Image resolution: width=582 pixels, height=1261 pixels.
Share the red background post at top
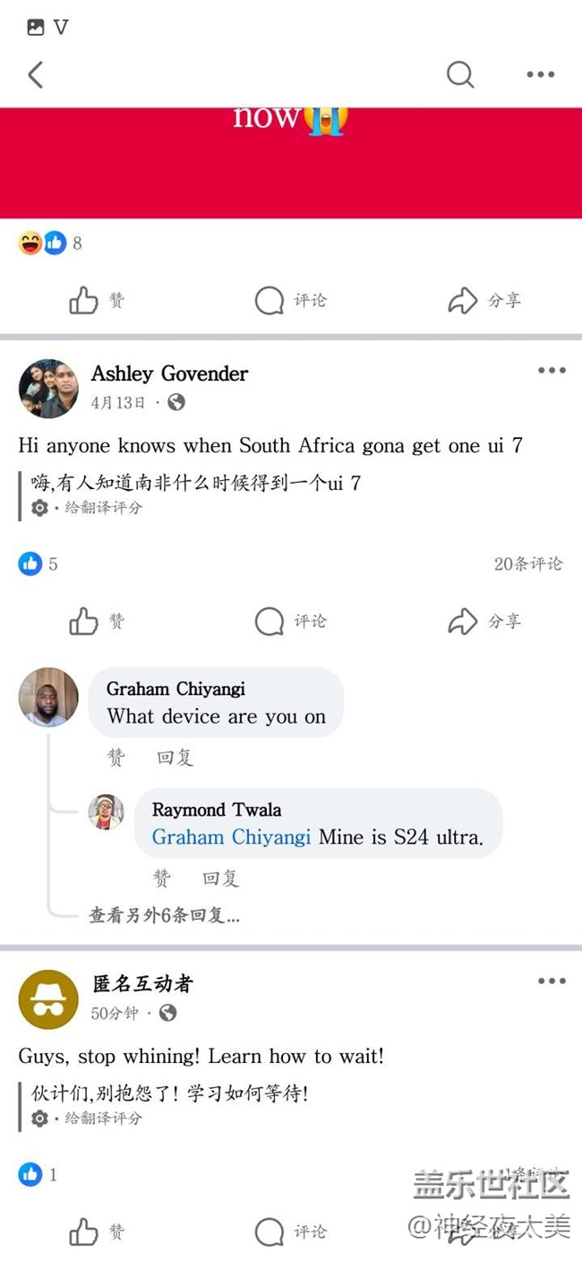click(484, 301)
